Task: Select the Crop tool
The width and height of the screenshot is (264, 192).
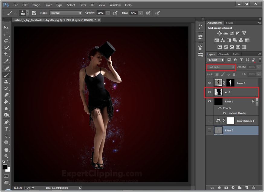Action: [x=7, y=53]
